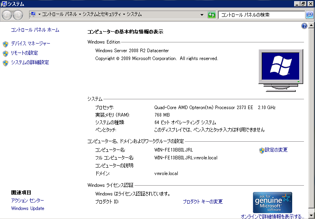Viewport: 315px width, 219px height.
Task: Click the システム window title icon
Action: tap(4, 4)
